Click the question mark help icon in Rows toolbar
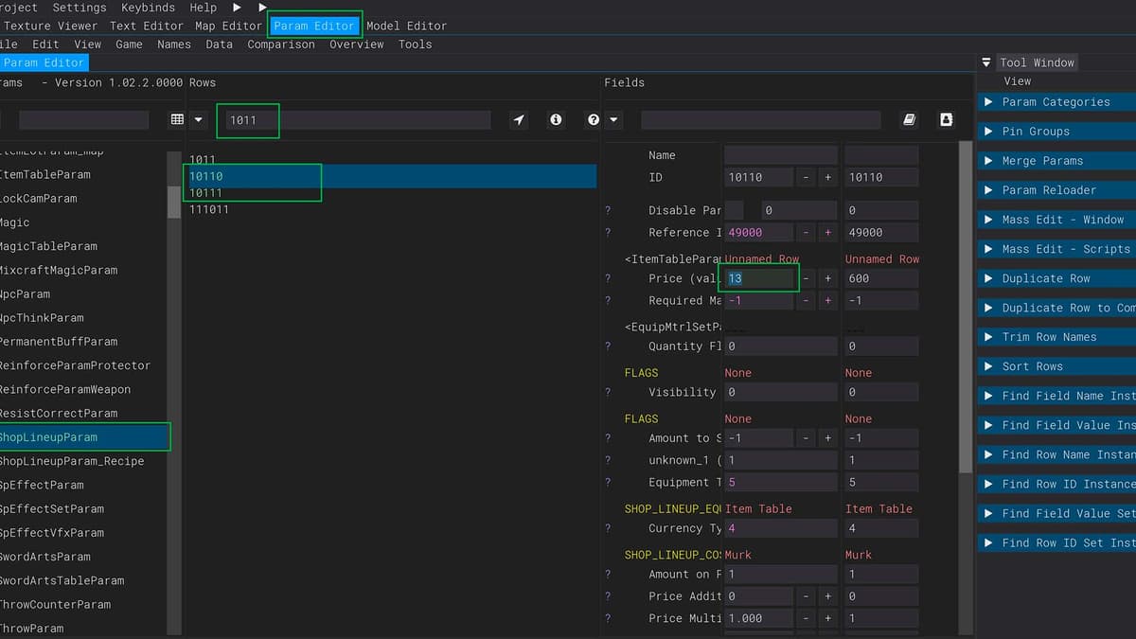Image resolution: width=1136 pixels, height=639 pixels. click(594, 120)
